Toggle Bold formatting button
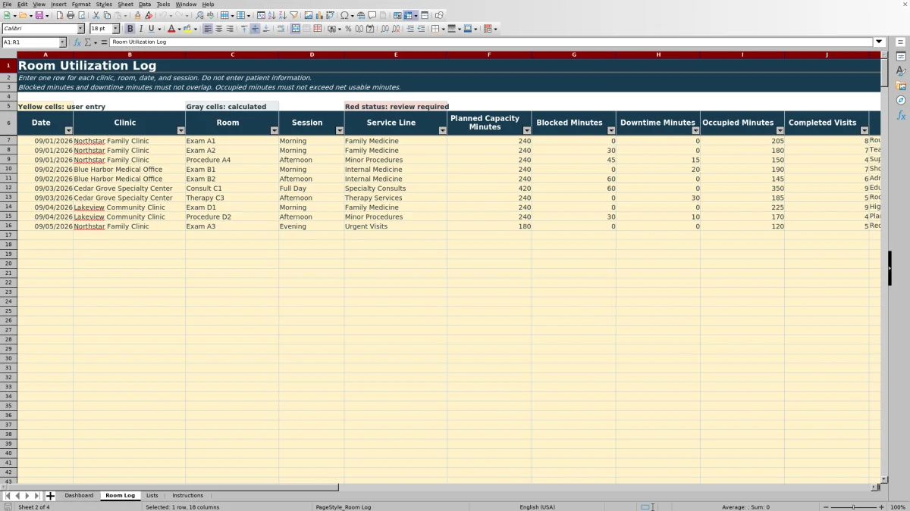This screenshot has width=910, height=511. coord(130,29)
